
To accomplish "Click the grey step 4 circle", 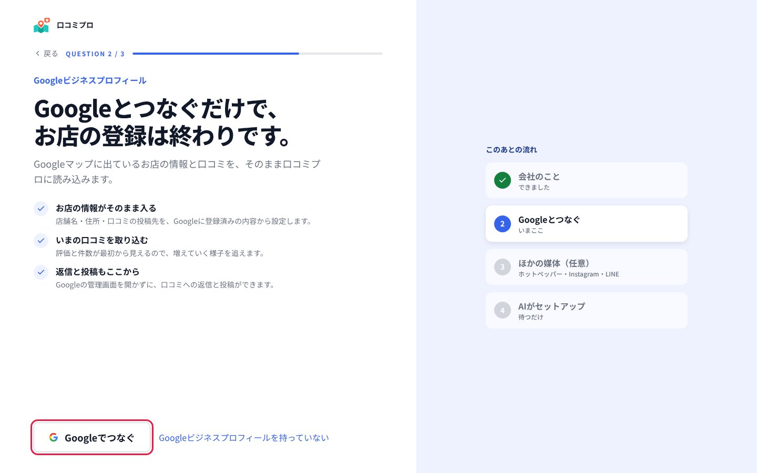I will pos(503,310).
